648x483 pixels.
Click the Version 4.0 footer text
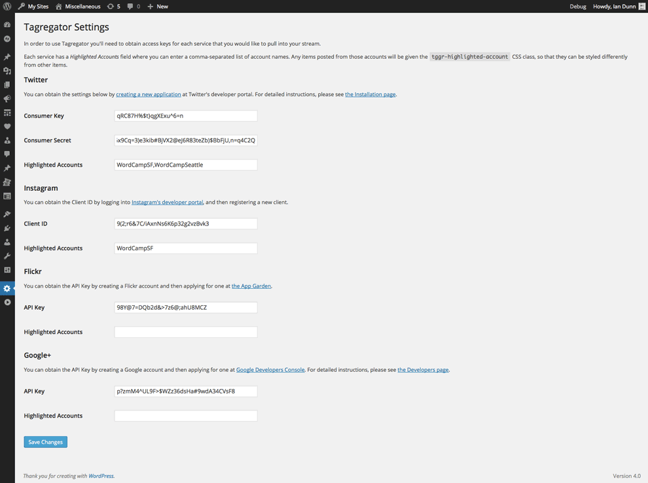pos(626,476)
